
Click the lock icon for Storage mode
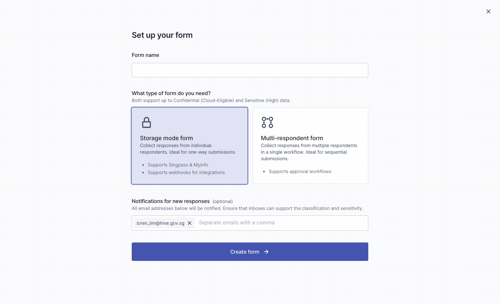tap(147, 122)
